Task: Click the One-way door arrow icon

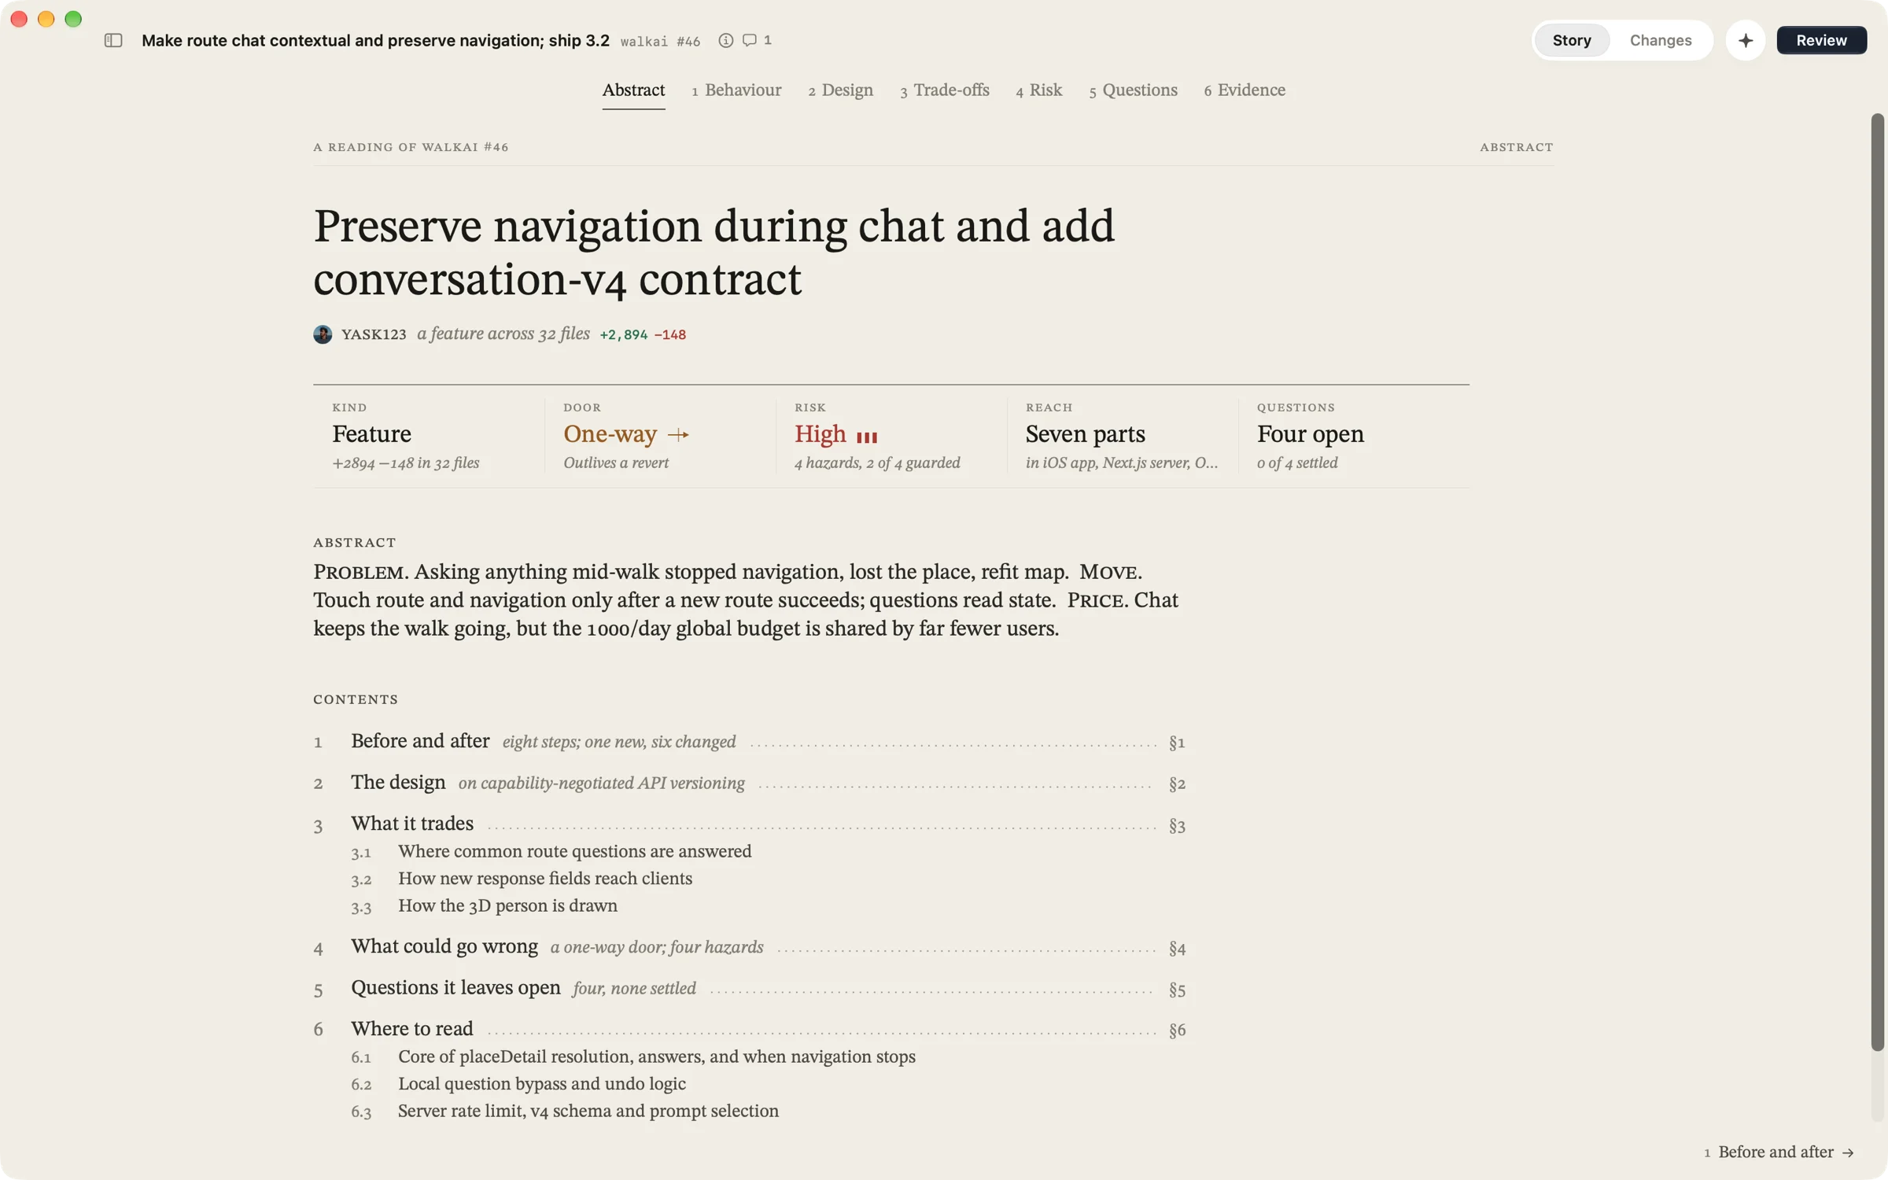Action: coord(678,434)
